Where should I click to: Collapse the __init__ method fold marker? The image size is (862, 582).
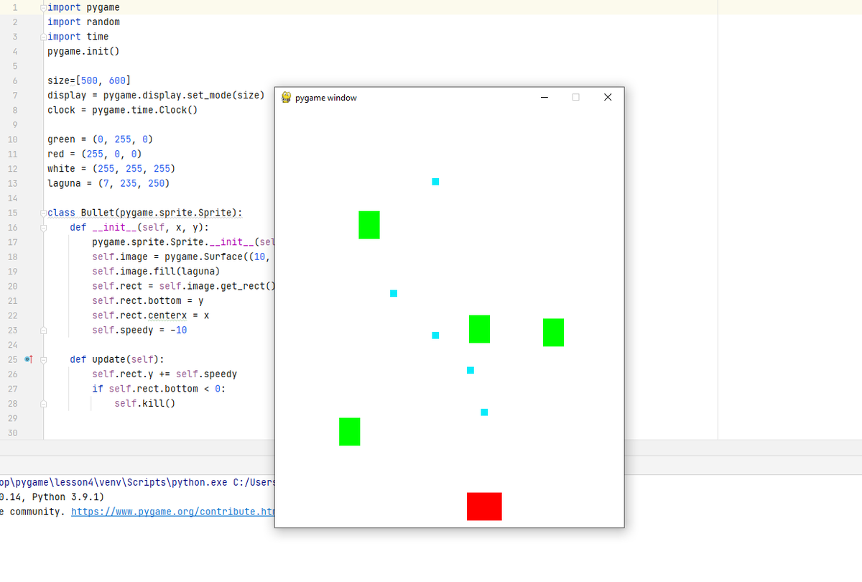coord(43,228)
